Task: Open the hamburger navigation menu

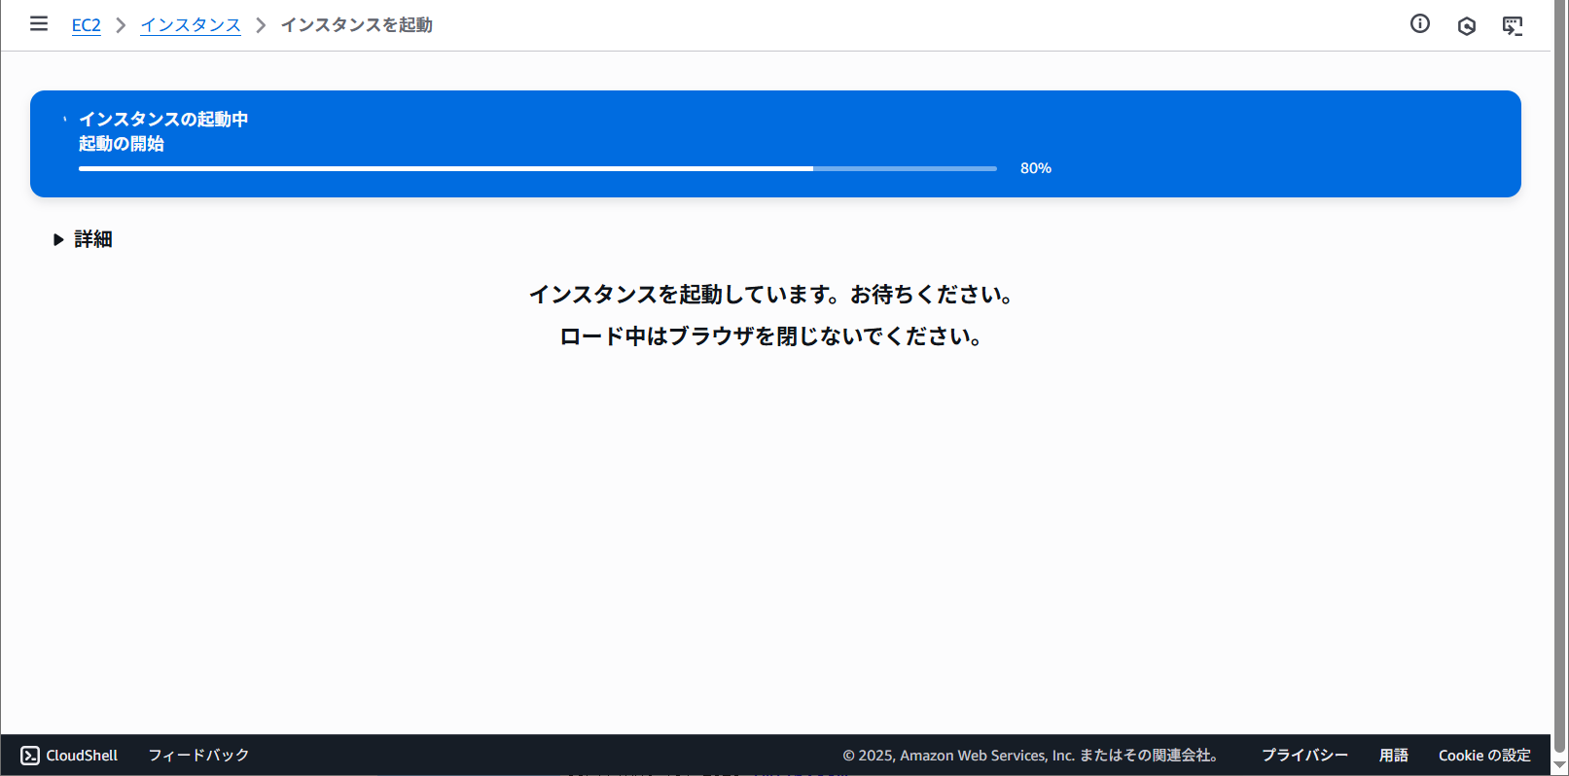Action: click(39, 24)
